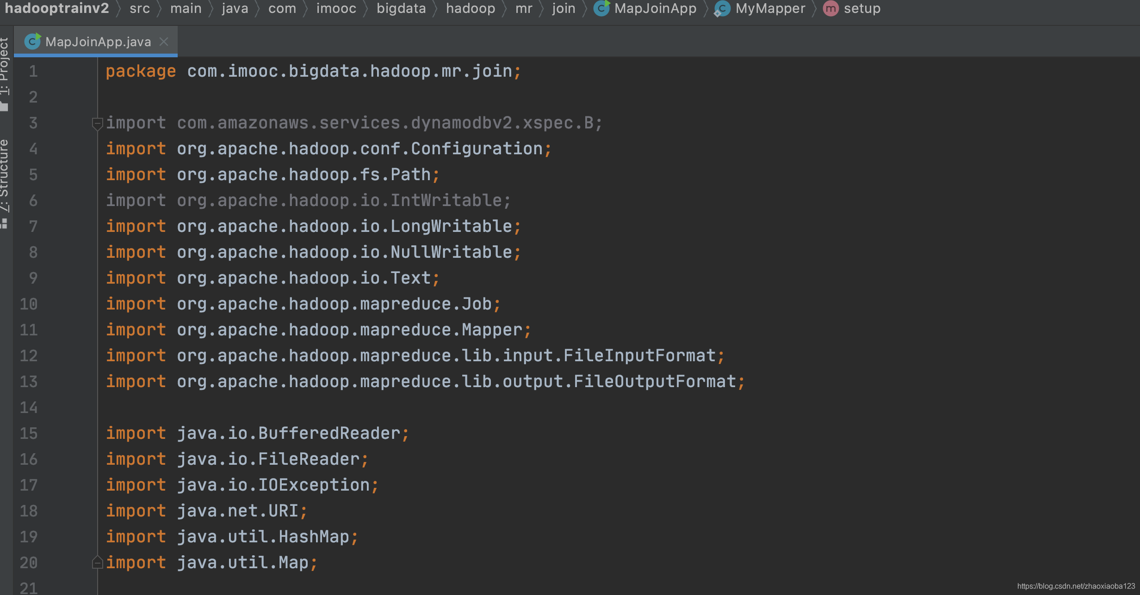
Task: Click the java.io.FileReader import
Action: 237,459
